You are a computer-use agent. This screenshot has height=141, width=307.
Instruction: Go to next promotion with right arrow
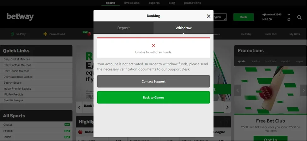tap(303, 90)
